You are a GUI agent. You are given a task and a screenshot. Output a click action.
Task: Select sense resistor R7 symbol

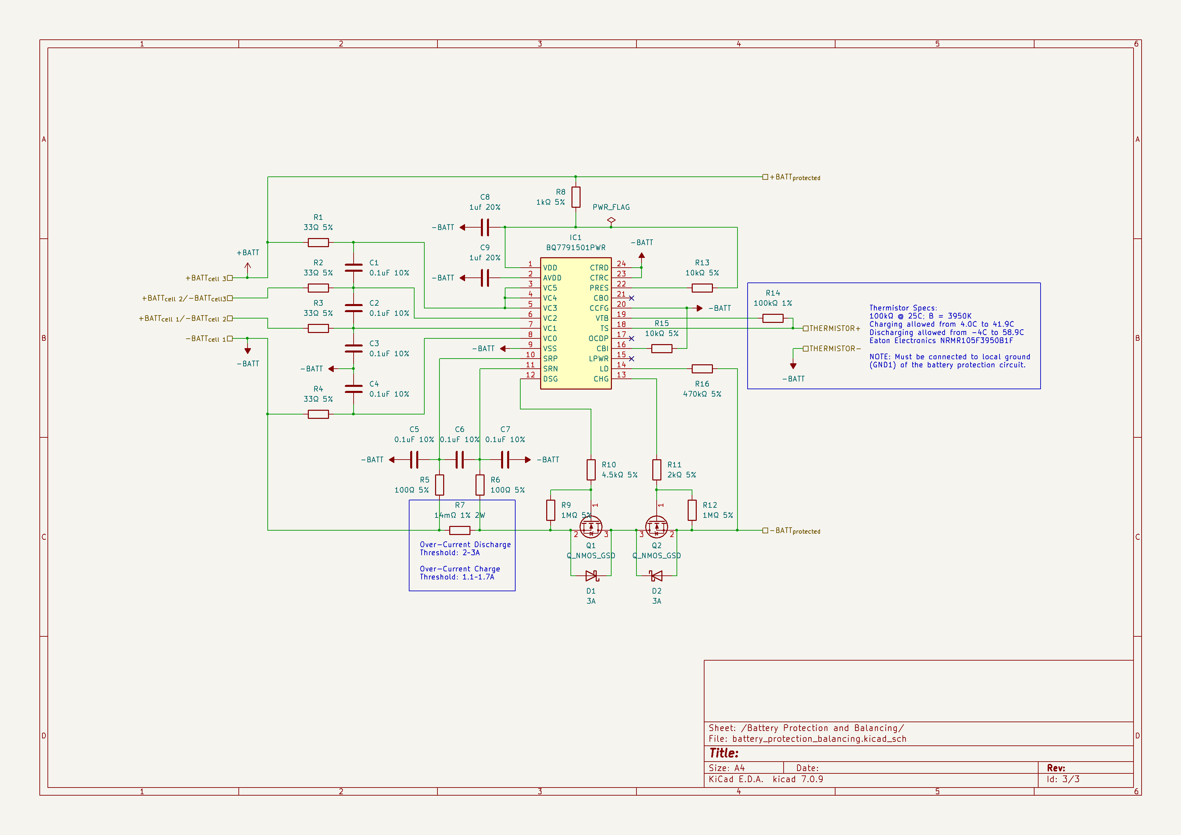[459, 530]
